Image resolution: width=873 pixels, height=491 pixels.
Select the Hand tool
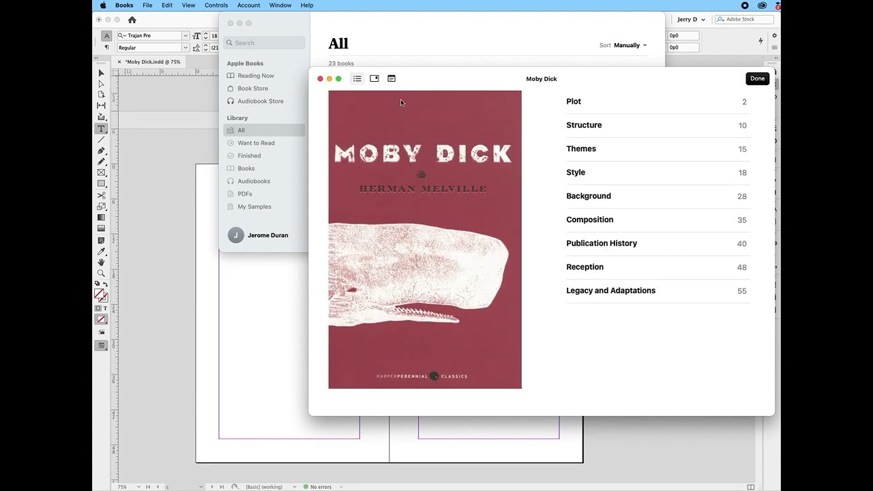pos(101,263)
